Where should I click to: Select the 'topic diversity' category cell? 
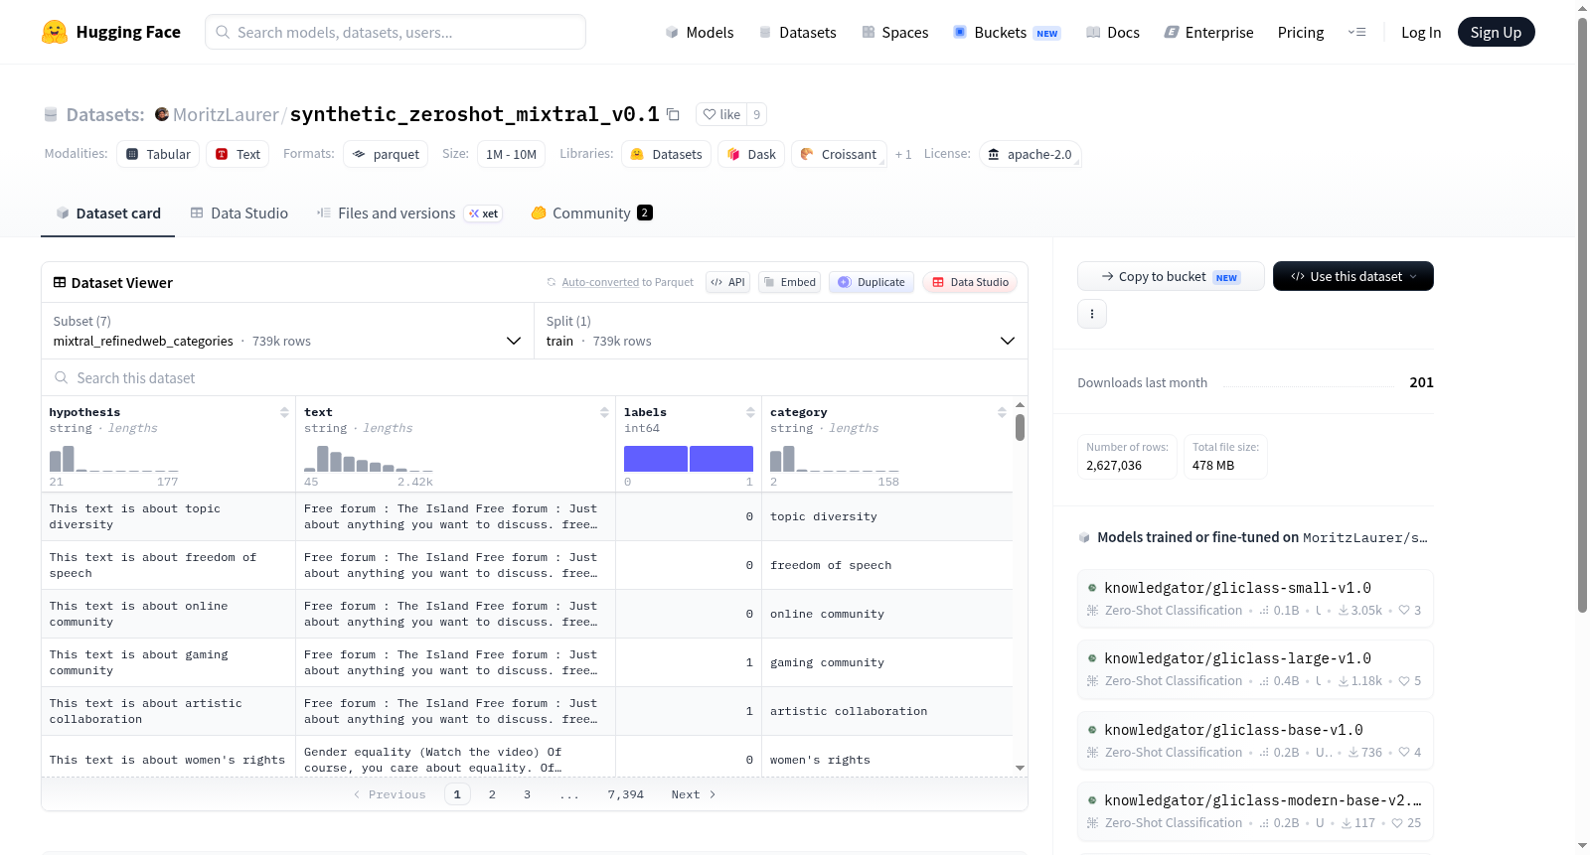(x=887, y=516)
